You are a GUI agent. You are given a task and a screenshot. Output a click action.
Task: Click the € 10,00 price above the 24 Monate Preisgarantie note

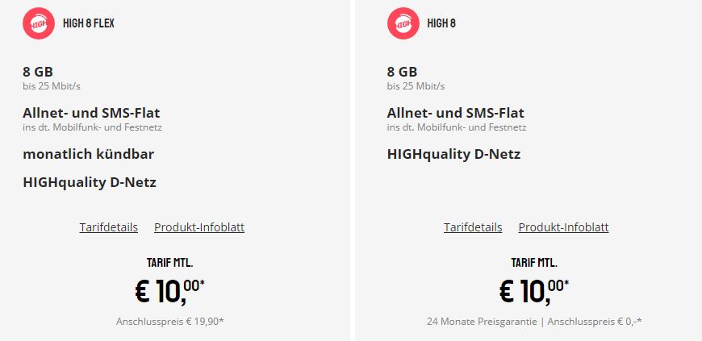coord(534,291)
